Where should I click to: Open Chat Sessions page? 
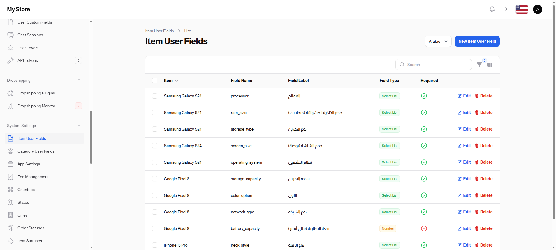point(44,35)
